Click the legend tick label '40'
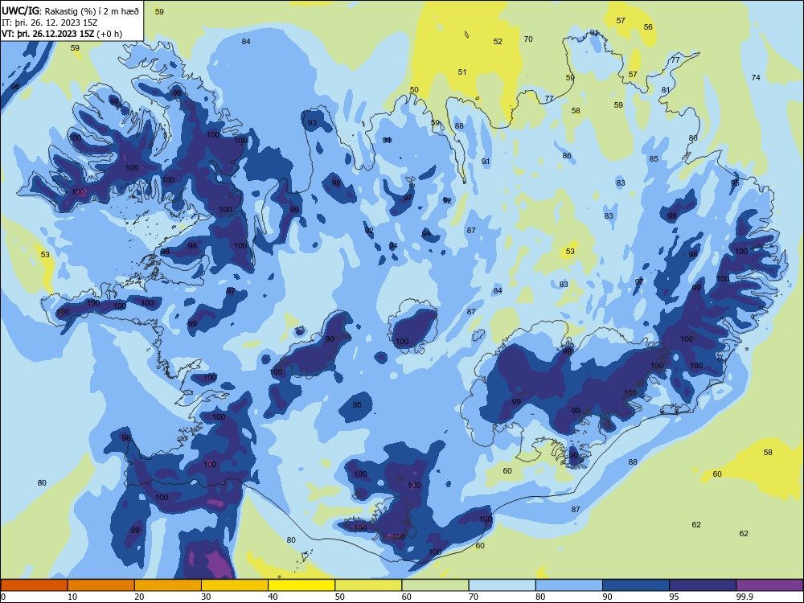The width and height of the screenshot is (804, 603). tap(273, 597)
